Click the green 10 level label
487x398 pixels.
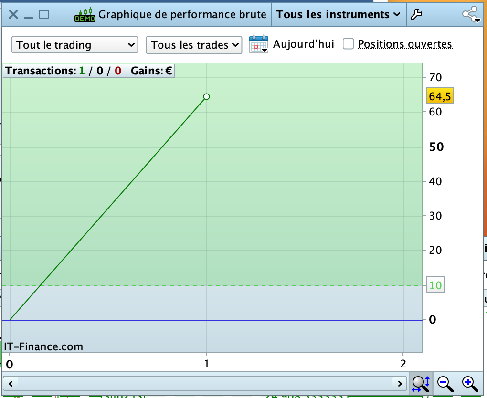point(435,285)
